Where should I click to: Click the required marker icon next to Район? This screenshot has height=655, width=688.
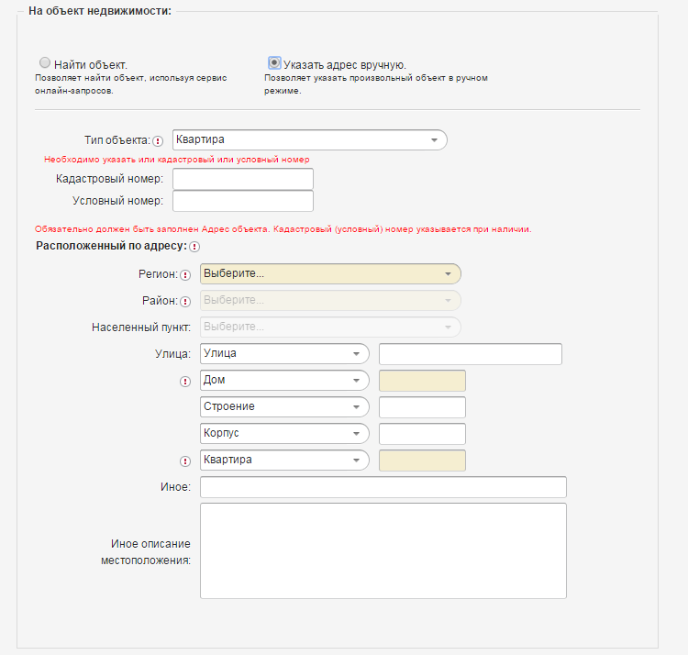(x=185, y=302)
